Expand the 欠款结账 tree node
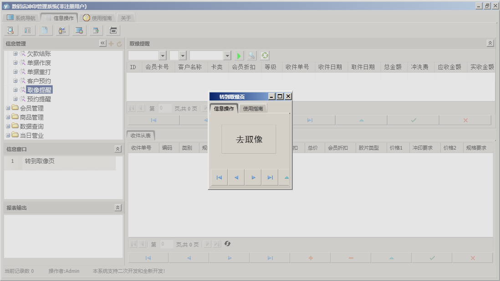The image size is (500, 281). tap(15, 54)
